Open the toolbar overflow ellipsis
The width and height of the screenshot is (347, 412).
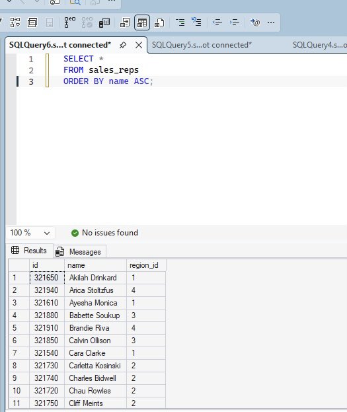pos(271,22)
